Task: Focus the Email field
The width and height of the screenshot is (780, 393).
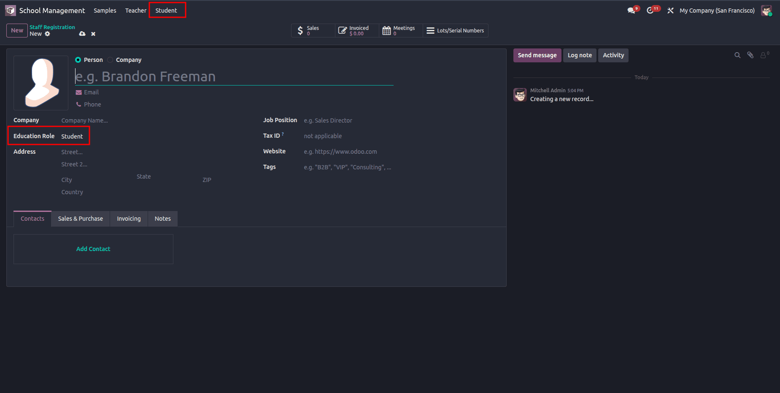Action: (x=239, y=92)
